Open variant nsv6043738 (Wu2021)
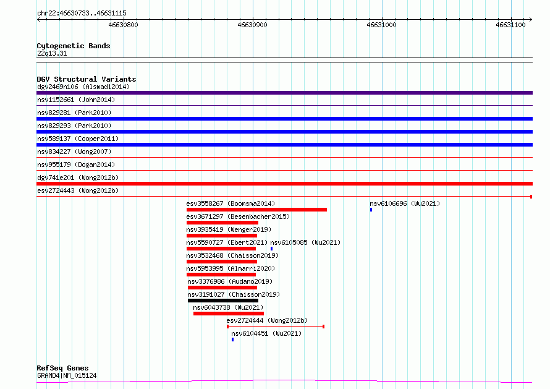The width and height of the screenshot is (550, 389). (x=228, y=307)
